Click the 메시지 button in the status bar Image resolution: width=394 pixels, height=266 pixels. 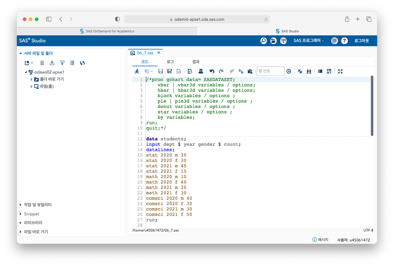click(320, 240)
